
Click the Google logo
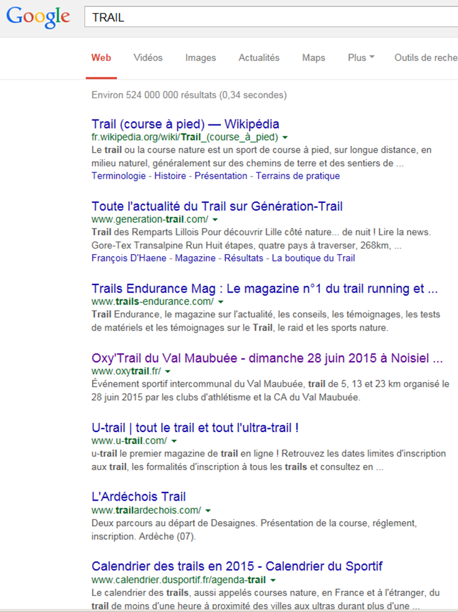[x=38, y=17]
